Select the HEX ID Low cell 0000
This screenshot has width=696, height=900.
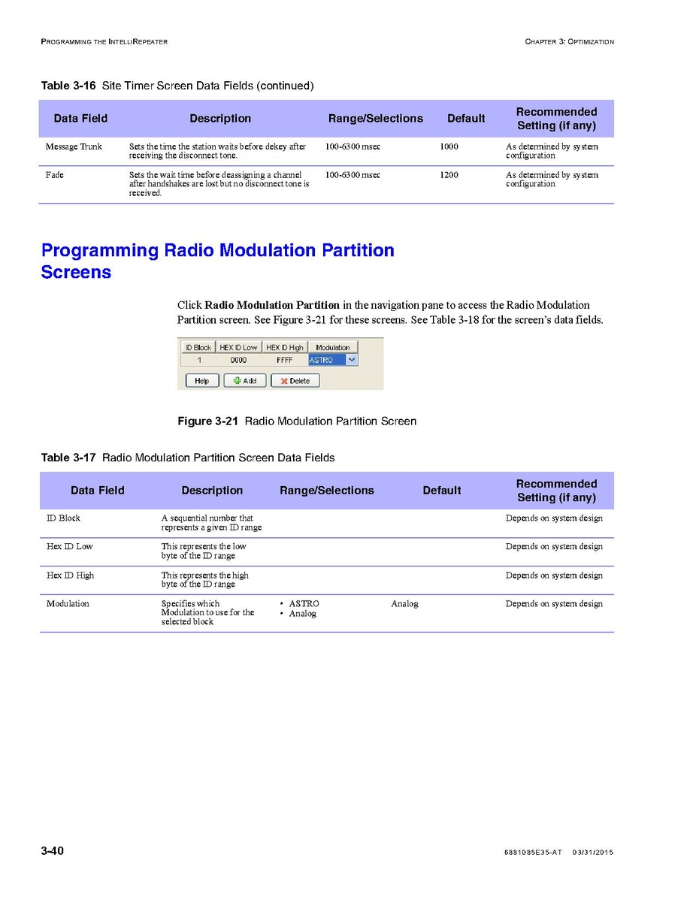[x=238, y=361]
